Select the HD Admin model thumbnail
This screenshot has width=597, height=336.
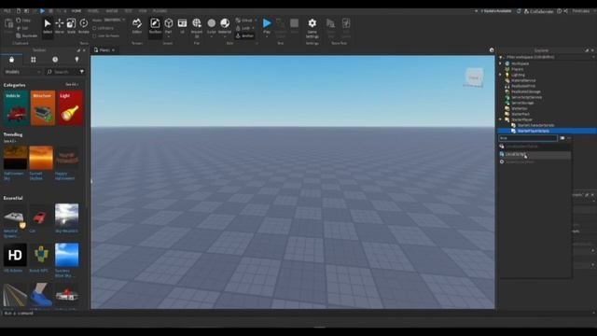(15, 255)
